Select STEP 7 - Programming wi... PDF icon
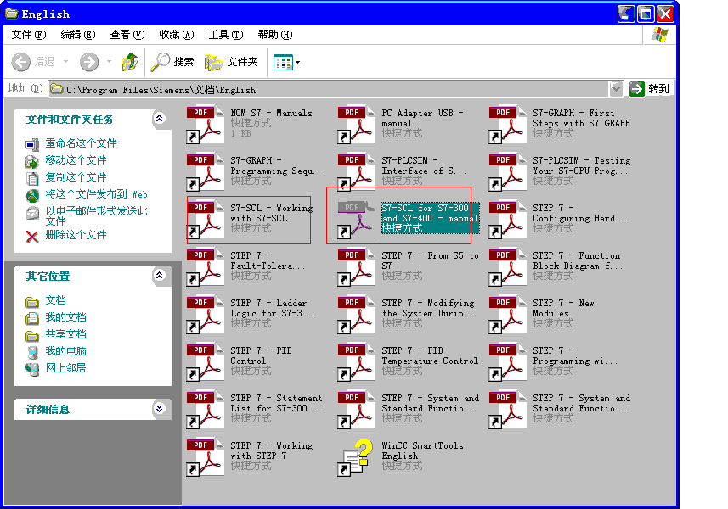 point(507,362)
